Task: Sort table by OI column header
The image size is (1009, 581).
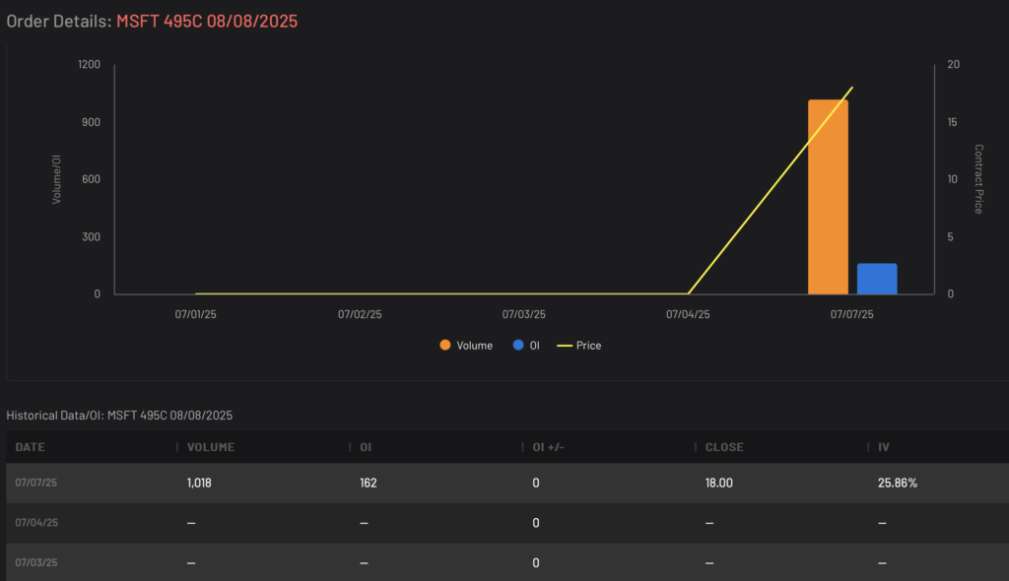Action: 366,447
